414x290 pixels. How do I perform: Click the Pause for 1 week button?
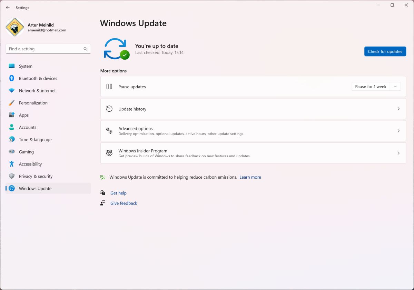[x=371, y=87]
